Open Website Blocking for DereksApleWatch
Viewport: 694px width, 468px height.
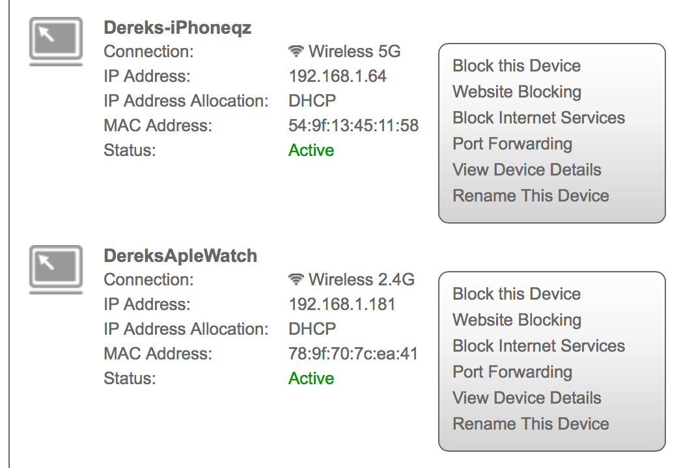click(516, 320)
